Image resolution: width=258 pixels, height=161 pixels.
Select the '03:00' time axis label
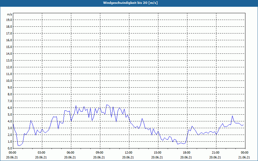tap(41, 153)
